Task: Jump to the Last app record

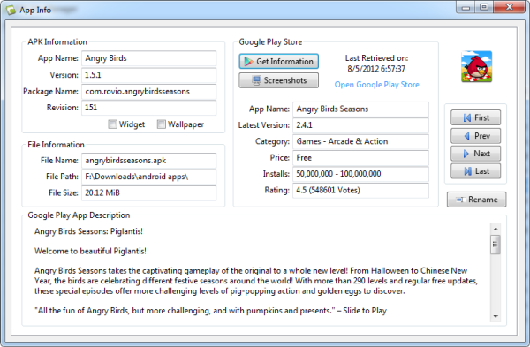Action: click(x=475, y=171)
